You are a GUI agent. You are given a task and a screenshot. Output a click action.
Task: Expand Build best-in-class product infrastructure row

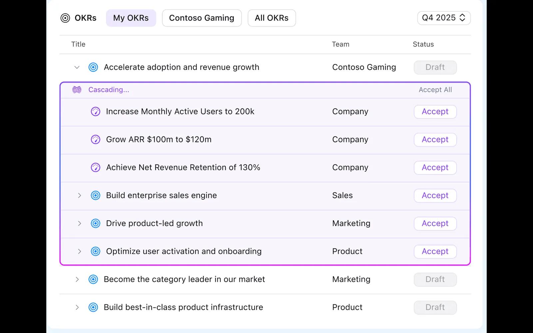click(x=77, y=307)
